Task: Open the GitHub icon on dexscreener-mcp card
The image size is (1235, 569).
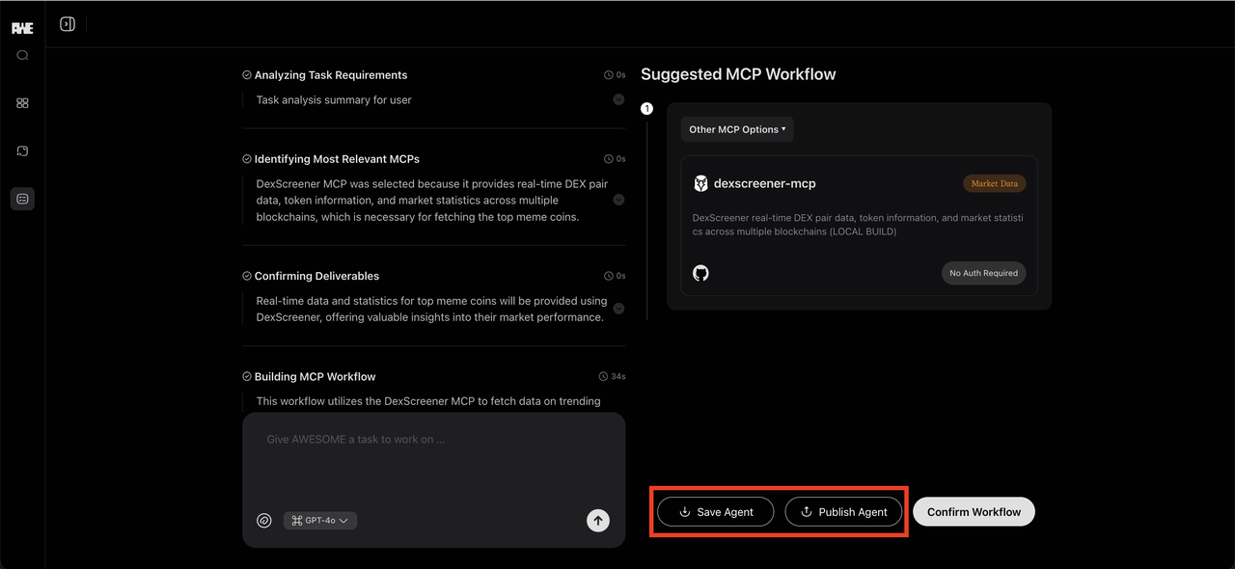Action: click(701, 273)
